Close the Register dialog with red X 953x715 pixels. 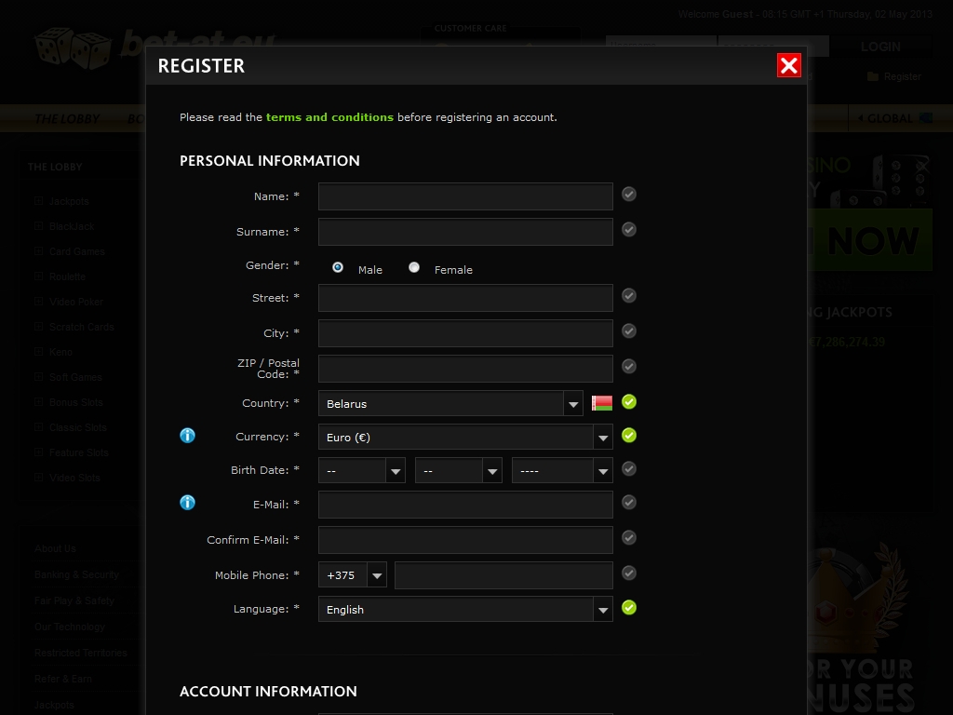(x=788, y=65)
